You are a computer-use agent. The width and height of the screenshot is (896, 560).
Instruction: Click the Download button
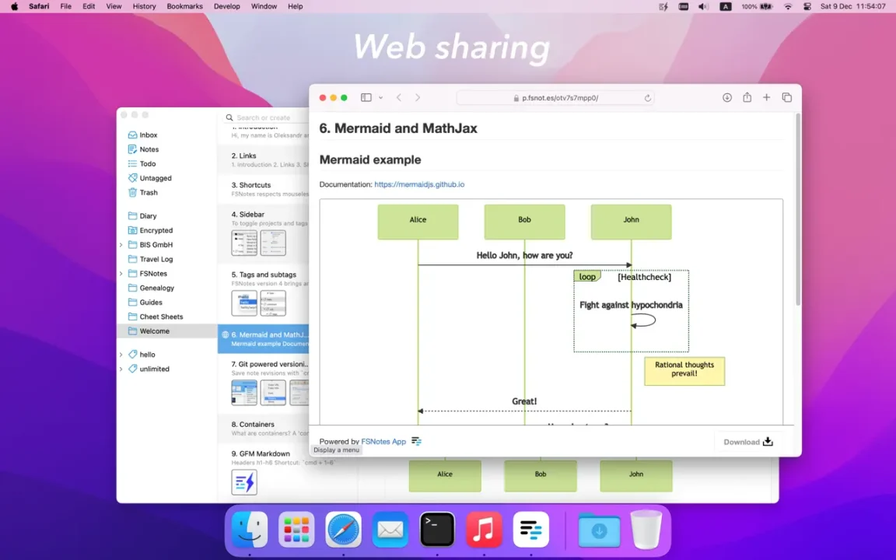748,442
